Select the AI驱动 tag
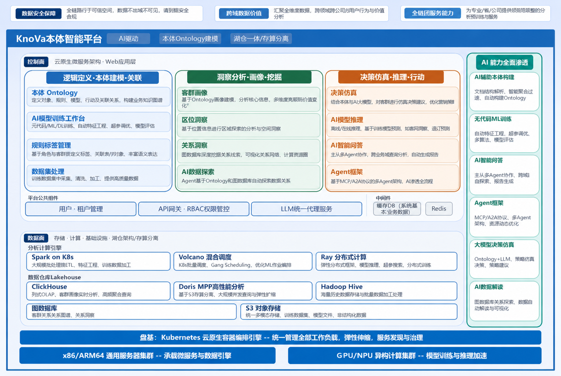The height and width of the screenshot is (376, 561). click(128, 38)
